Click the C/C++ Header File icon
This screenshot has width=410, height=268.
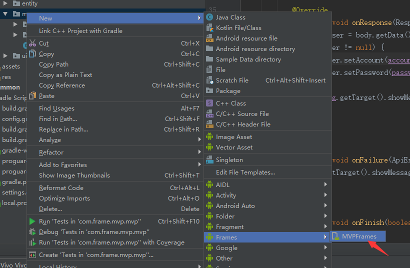(209, 124)
